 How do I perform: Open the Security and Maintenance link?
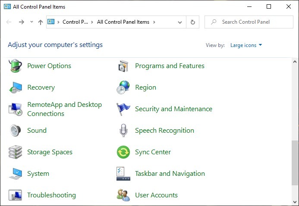pyautogui.click(x=173, y=109)
